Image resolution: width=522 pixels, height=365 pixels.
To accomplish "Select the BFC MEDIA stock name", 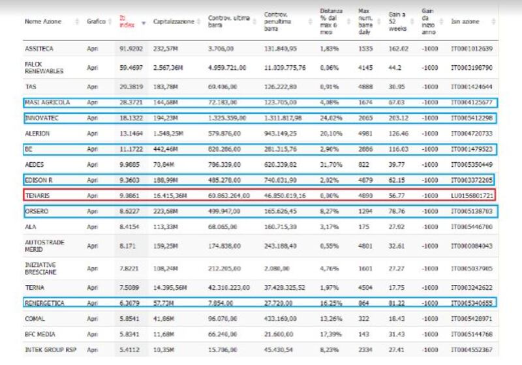I will 40,334.
